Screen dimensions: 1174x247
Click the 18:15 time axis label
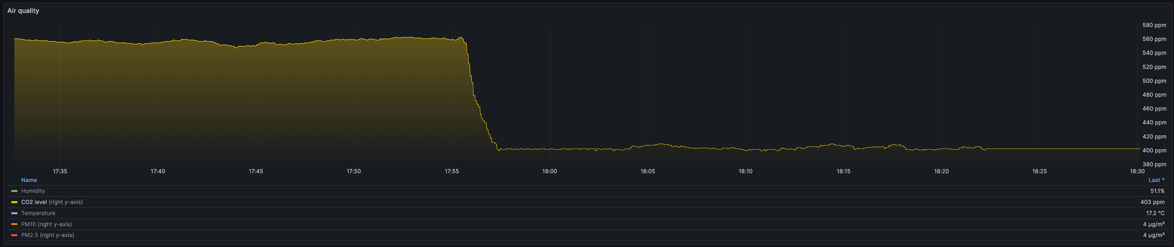[x=844, y=171]
